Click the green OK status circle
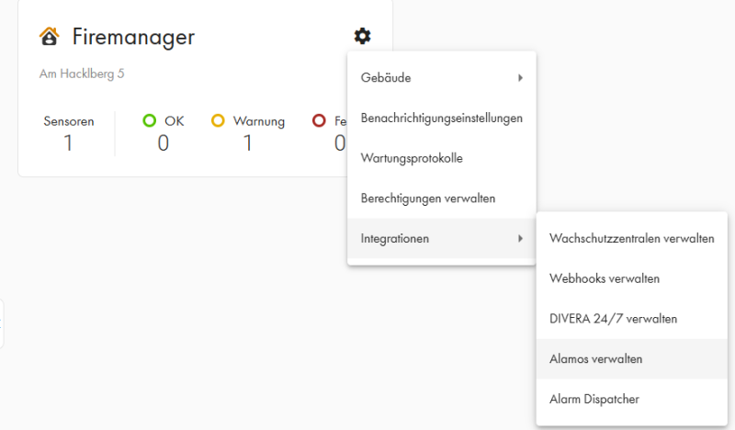Viewport: 735px width, 430px height. pos(150,120)
